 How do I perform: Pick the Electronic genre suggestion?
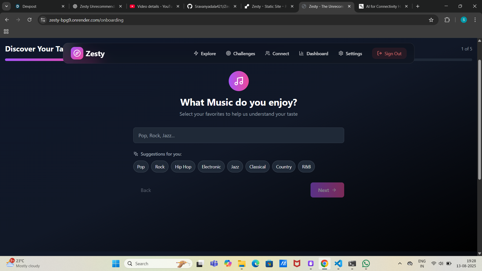(211, 167)
